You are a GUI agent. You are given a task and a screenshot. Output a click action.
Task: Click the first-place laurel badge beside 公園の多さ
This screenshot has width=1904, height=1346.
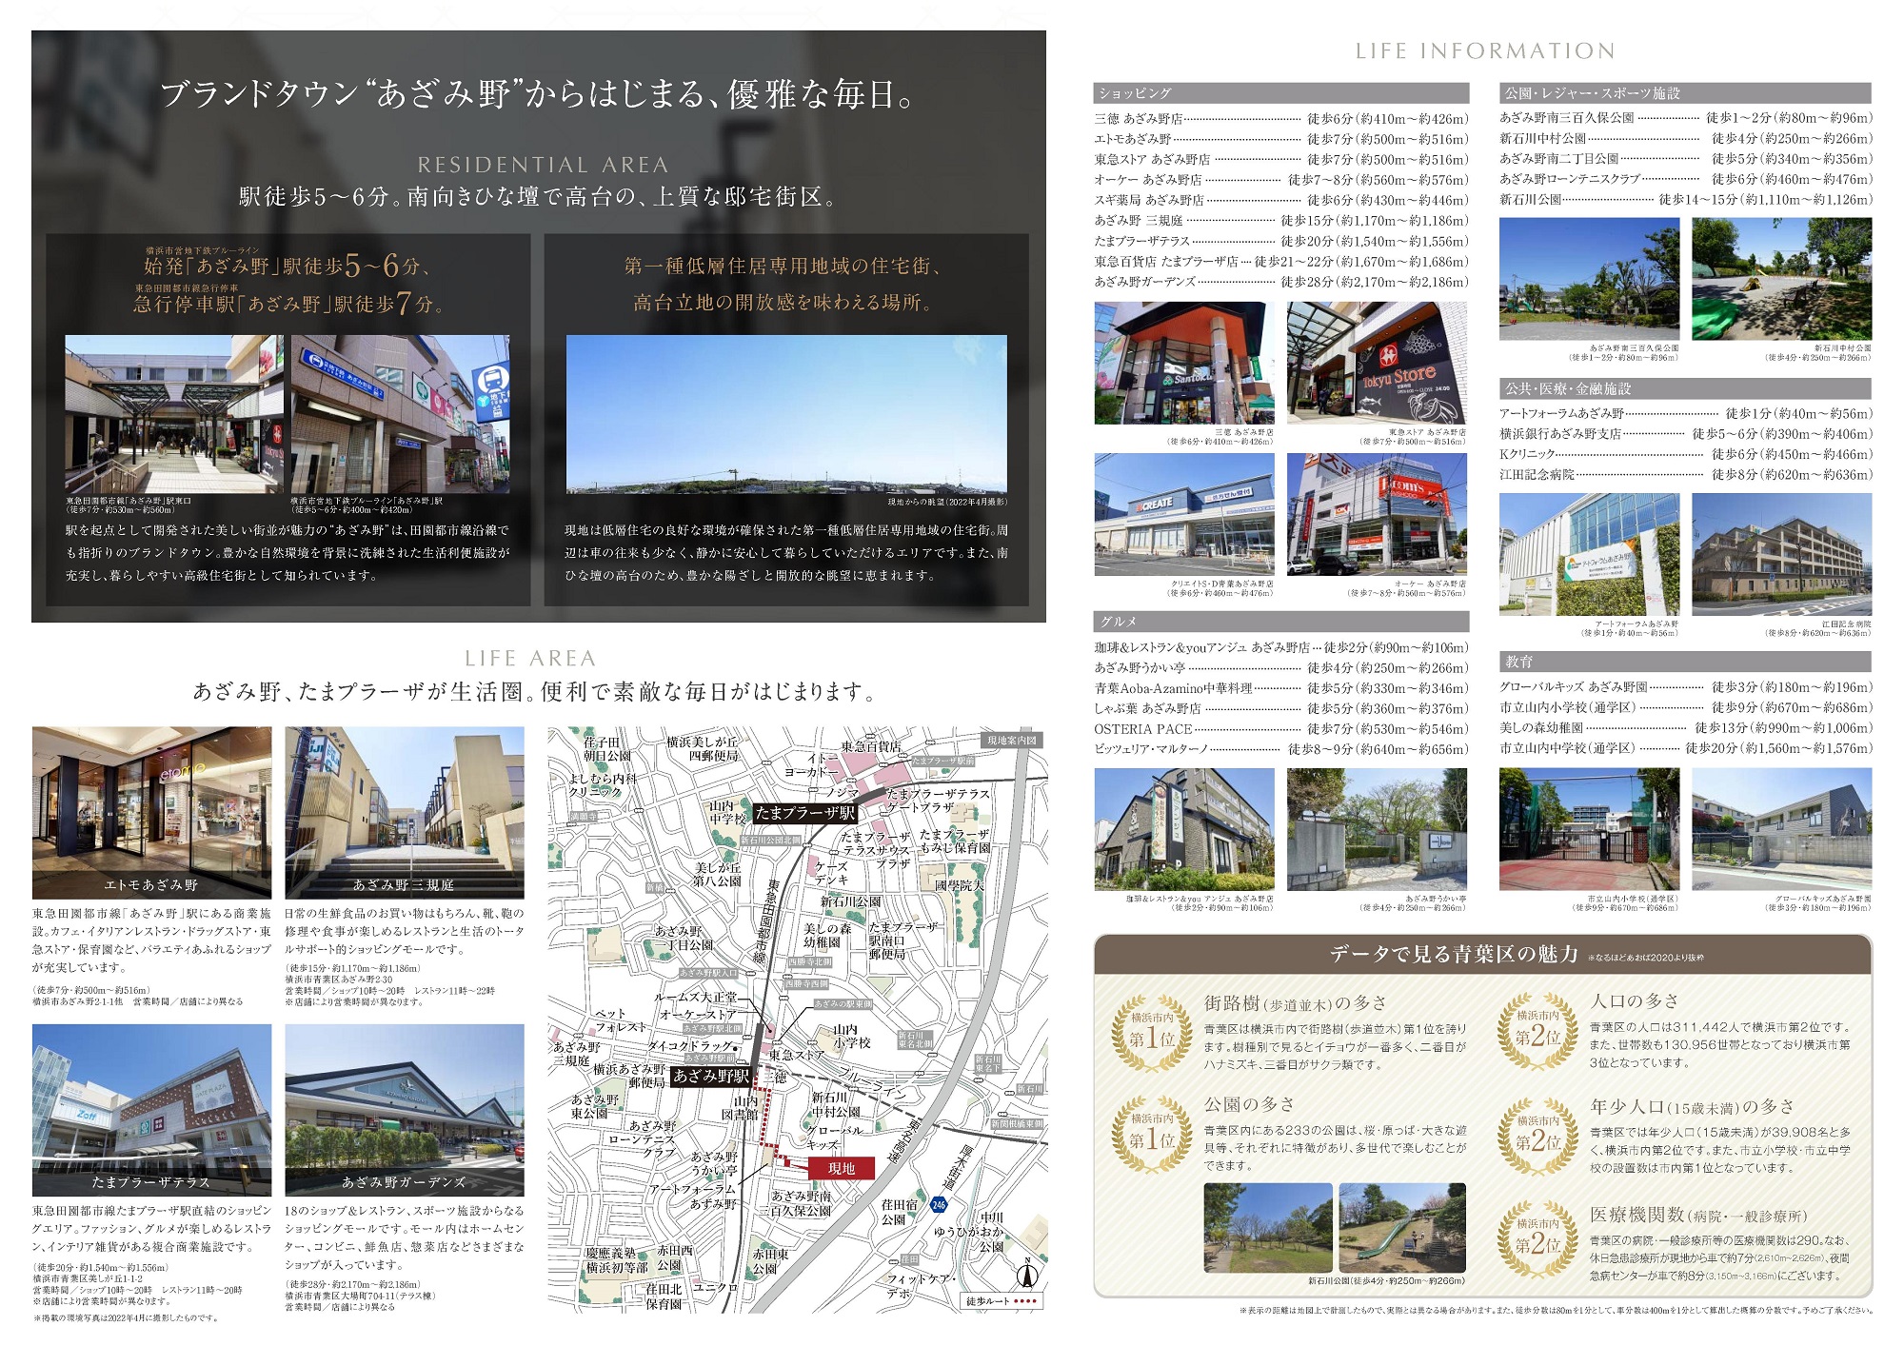[x=1151, y=1136]
